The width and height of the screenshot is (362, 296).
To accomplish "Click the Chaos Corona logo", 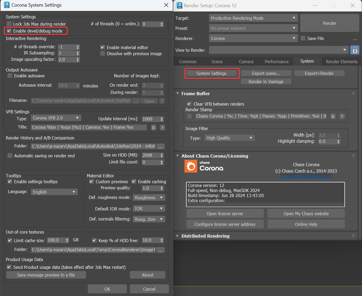I will (x=204, y=166).
